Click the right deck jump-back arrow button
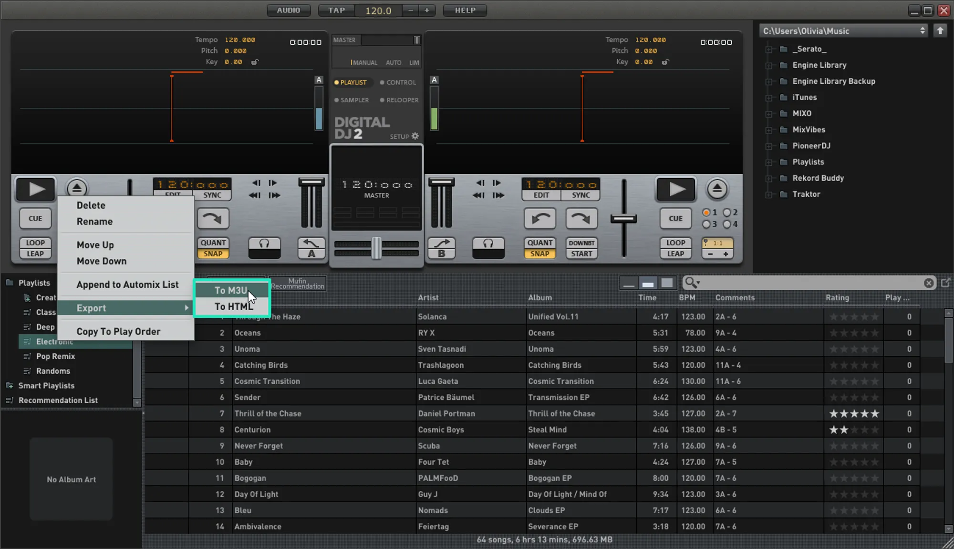954x549 pixels. point(540,219)
